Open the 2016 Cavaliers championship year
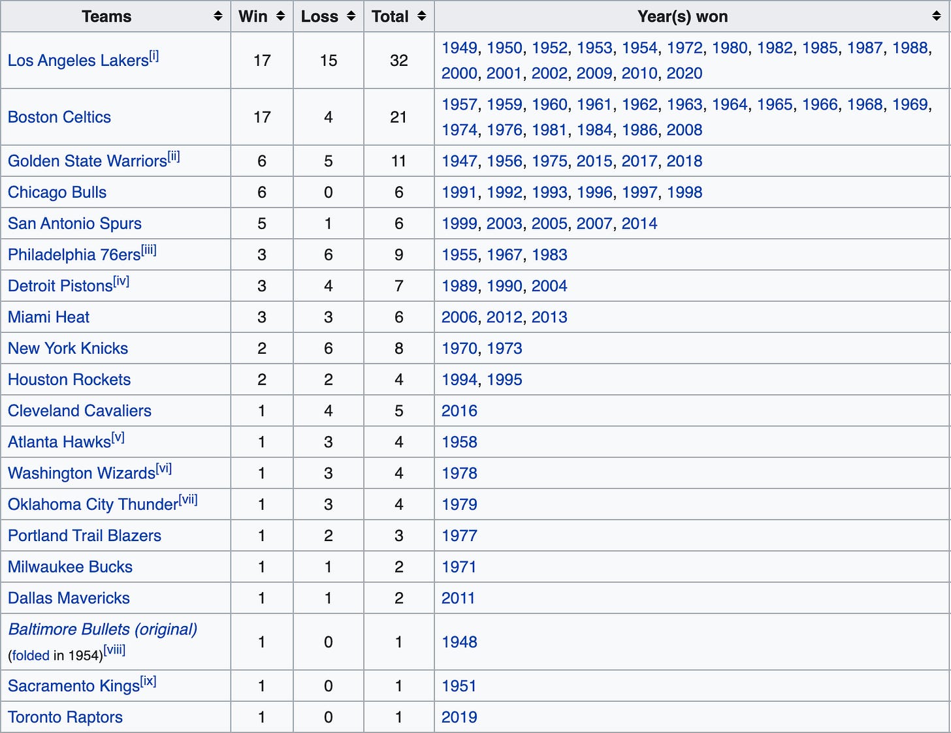This screenshot has width=951, height=733. coord(459,411)
